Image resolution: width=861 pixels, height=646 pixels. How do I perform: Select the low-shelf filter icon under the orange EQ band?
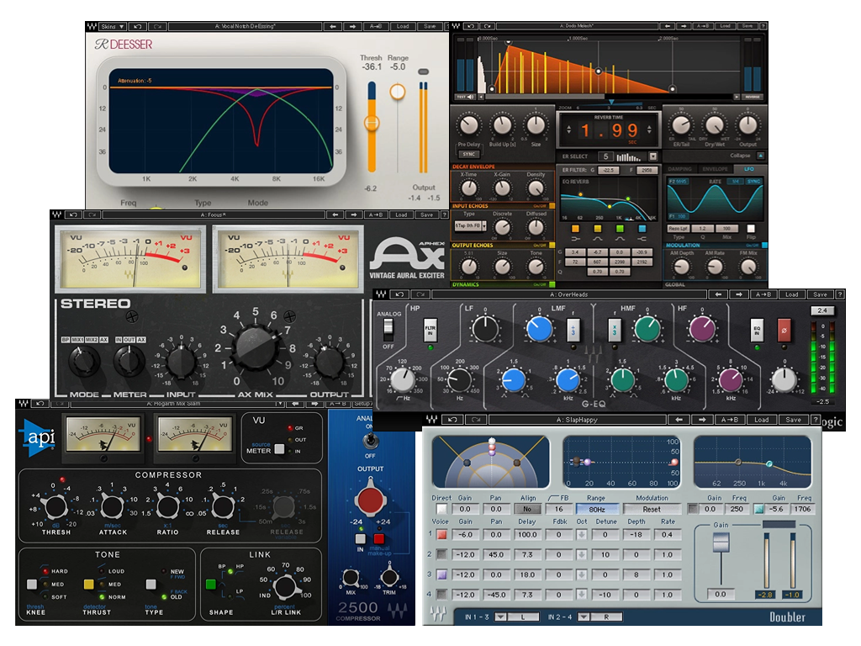tap(575, 239)
